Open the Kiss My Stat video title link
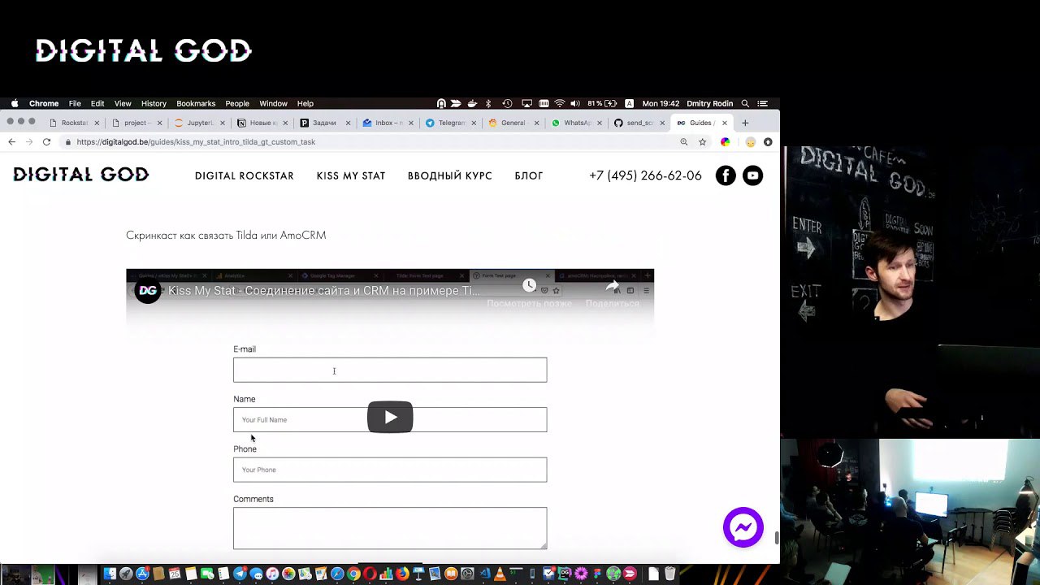1040x585 pixels. 323,290
